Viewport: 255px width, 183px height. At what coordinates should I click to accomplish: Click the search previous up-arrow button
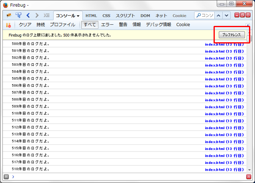point(219,16)
